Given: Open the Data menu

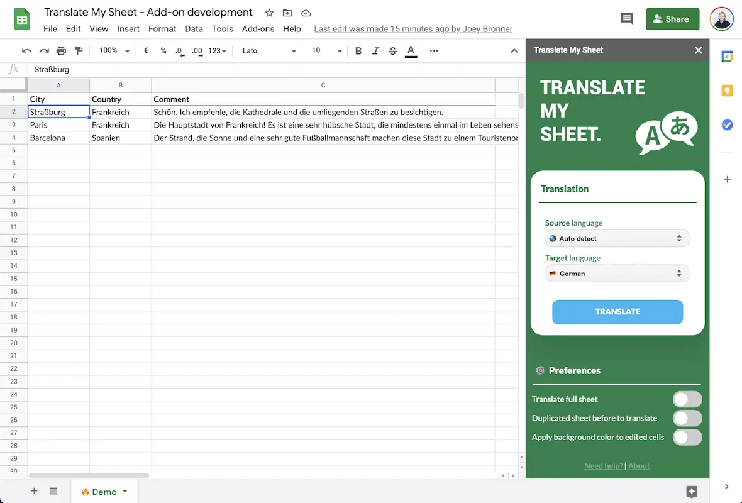Looking at the screenshot, I should [194, 29].
